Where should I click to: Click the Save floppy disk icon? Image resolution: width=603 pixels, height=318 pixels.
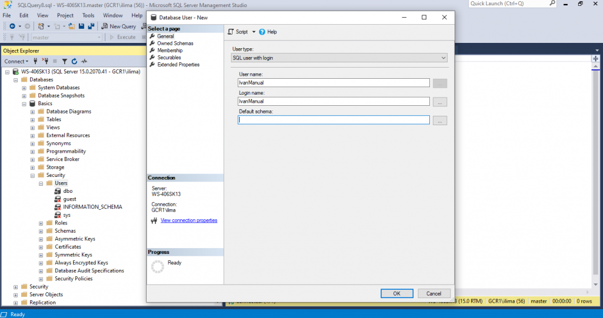coord(81,26)
